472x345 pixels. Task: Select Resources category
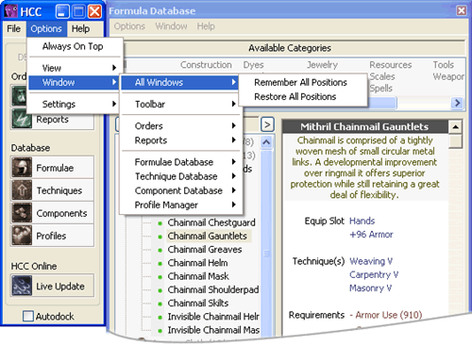point(391,65)
